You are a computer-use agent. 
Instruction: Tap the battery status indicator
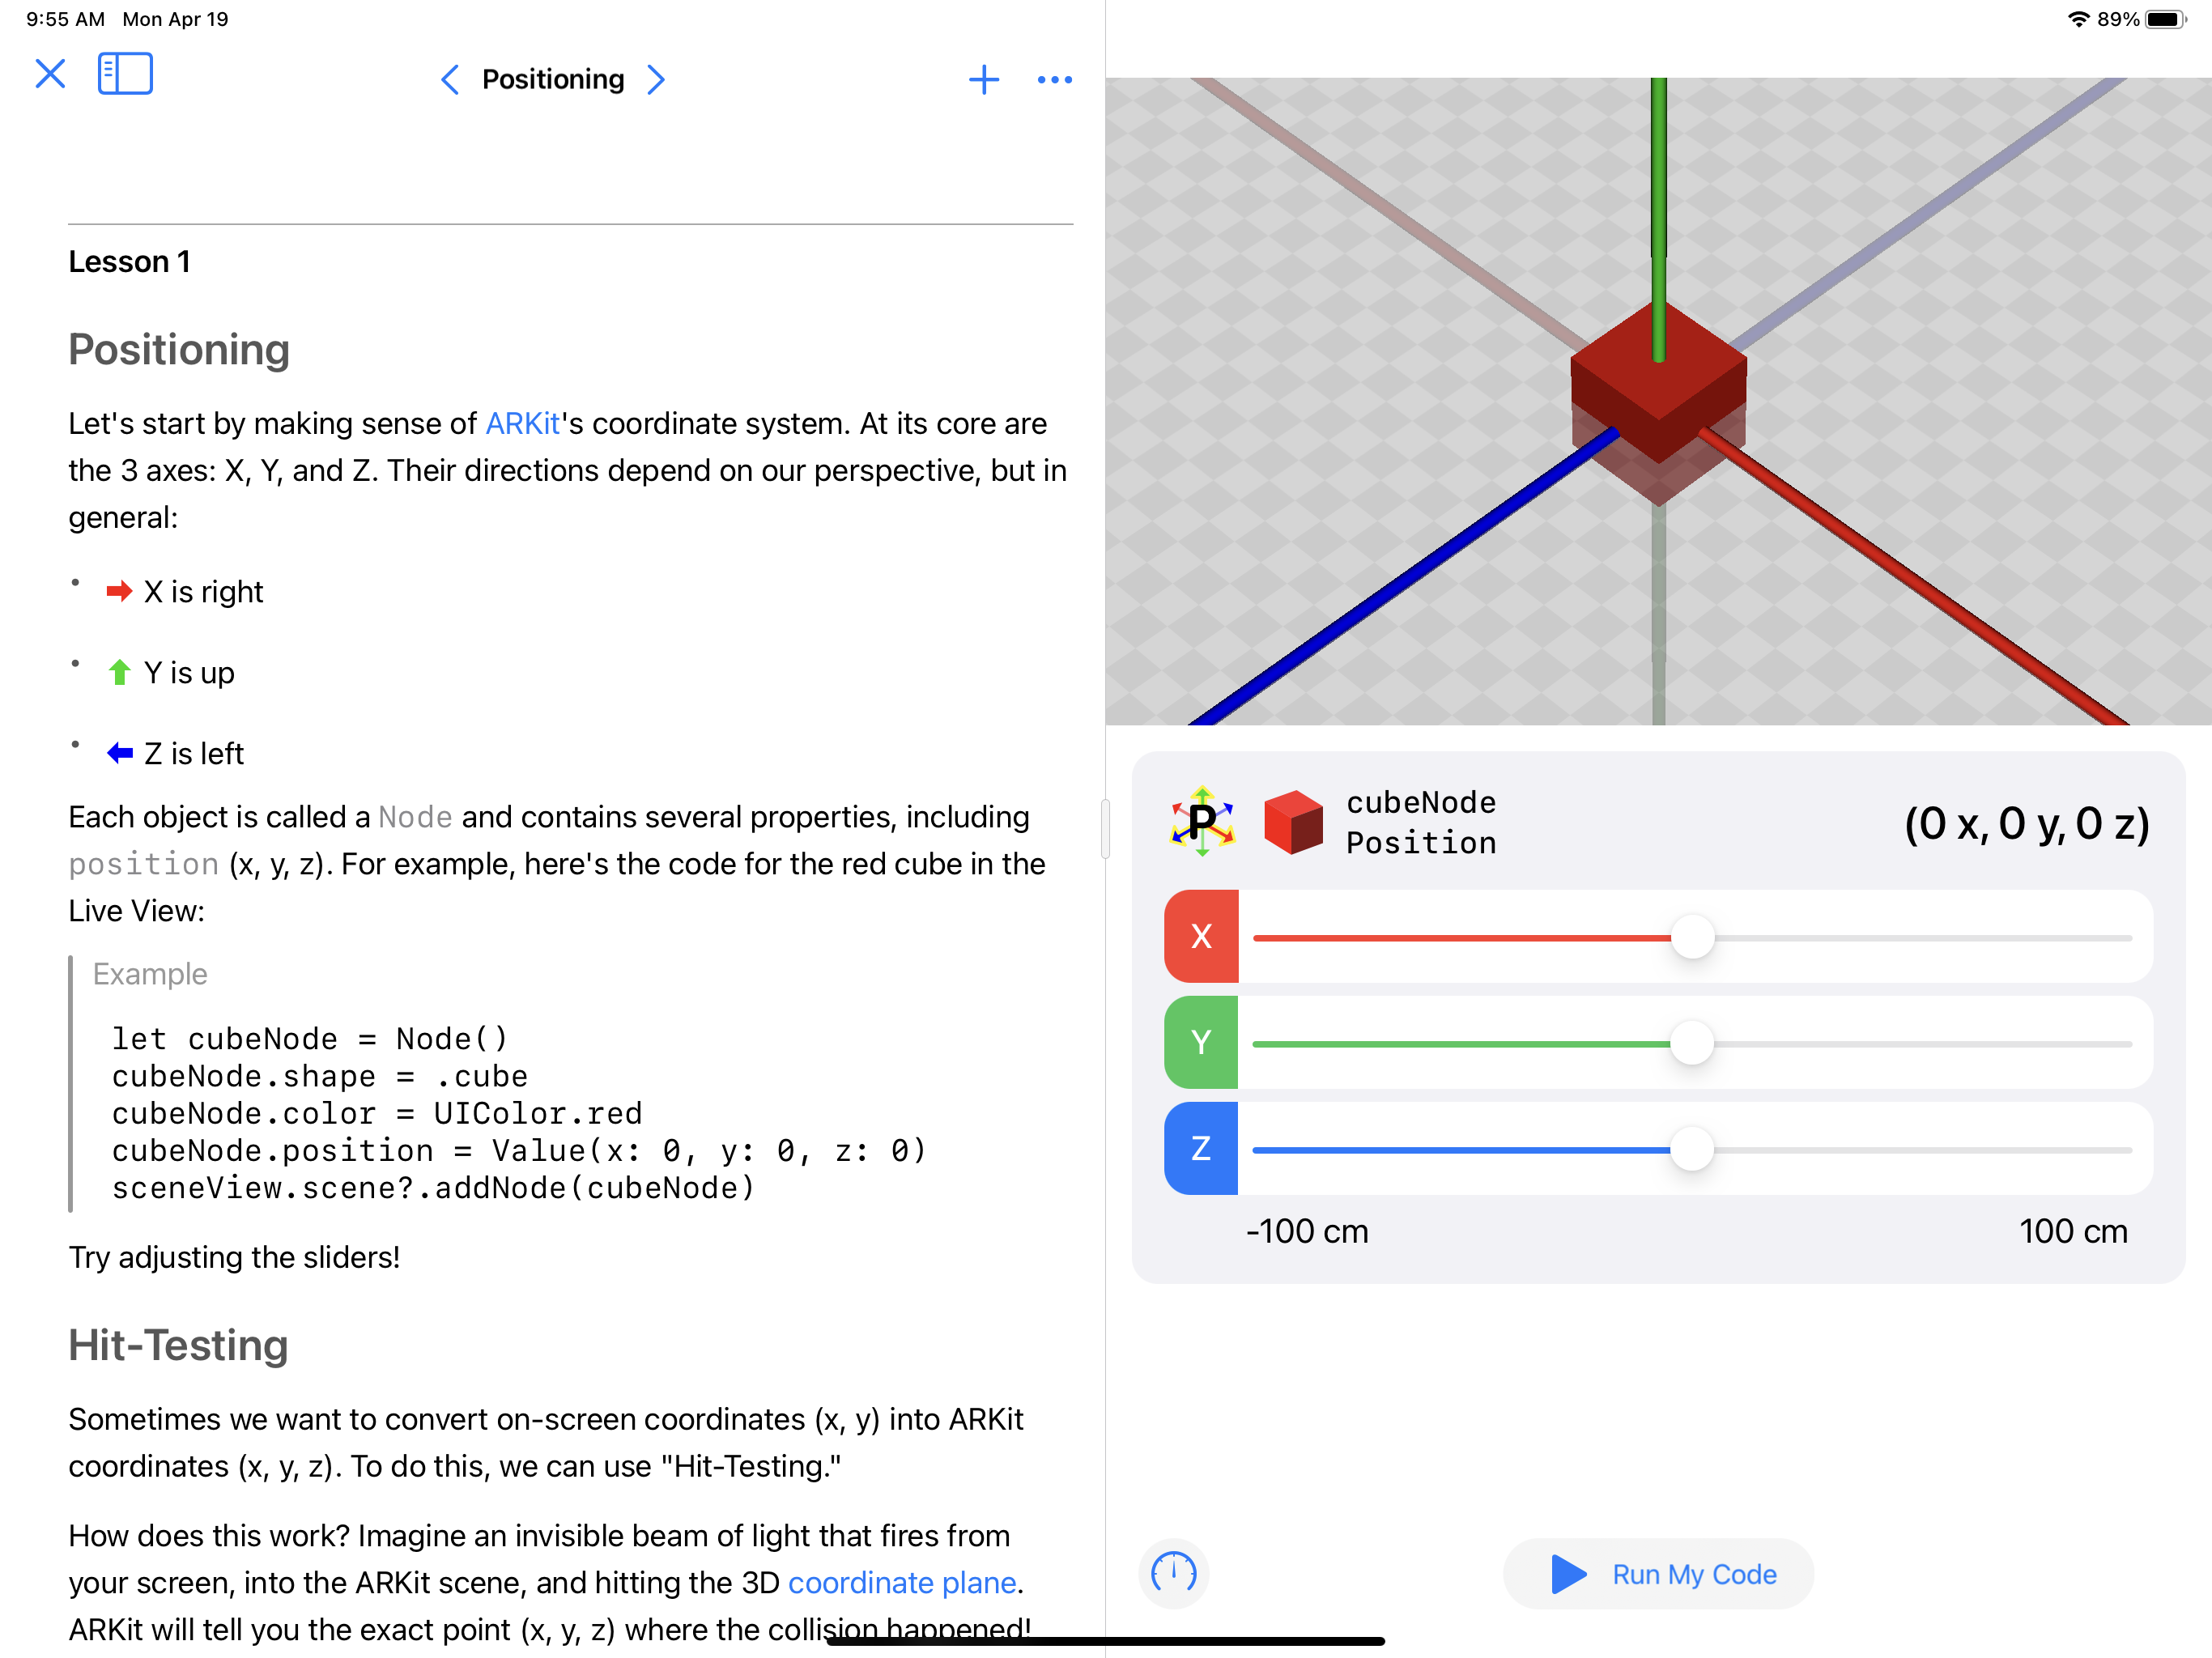tap(2166, 19)
